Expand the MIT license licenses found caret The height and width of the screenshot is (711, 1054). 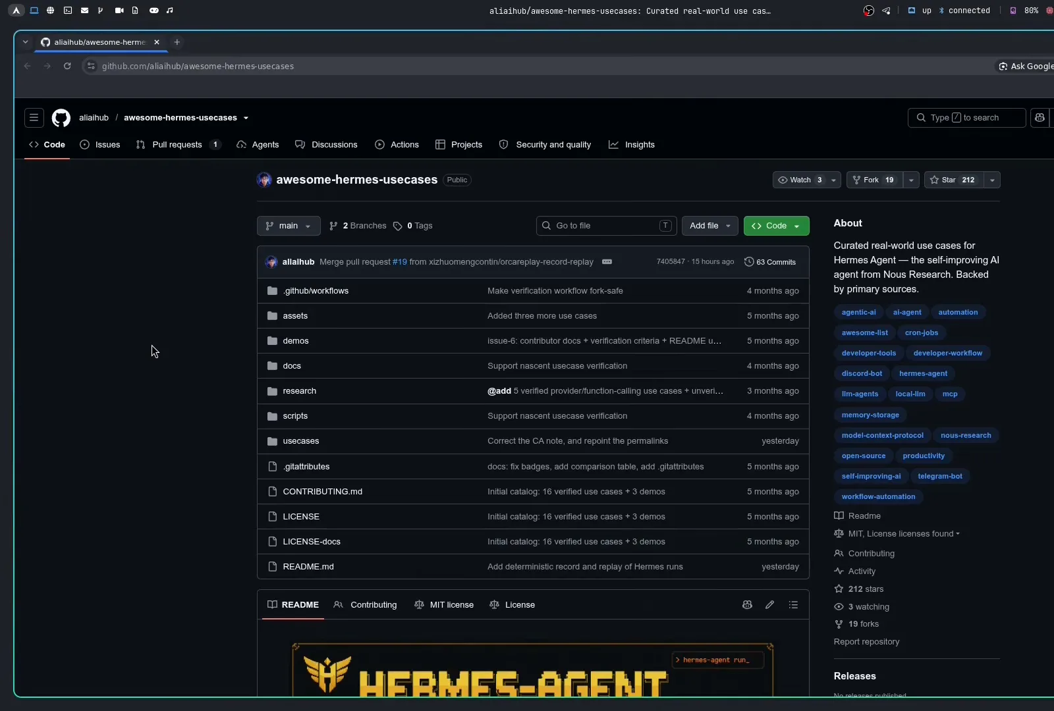point(958,534)
